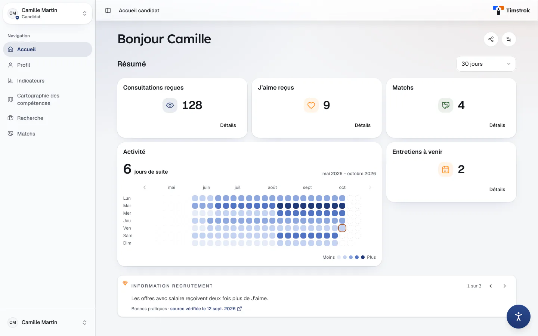Click the Timstrok logo
538x336 pixels.
tap(511, 10)
